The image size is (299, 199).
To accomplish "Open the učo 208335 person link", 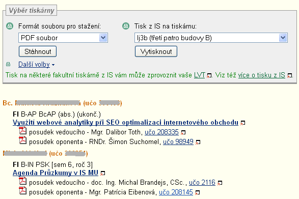I will (161, 132).
